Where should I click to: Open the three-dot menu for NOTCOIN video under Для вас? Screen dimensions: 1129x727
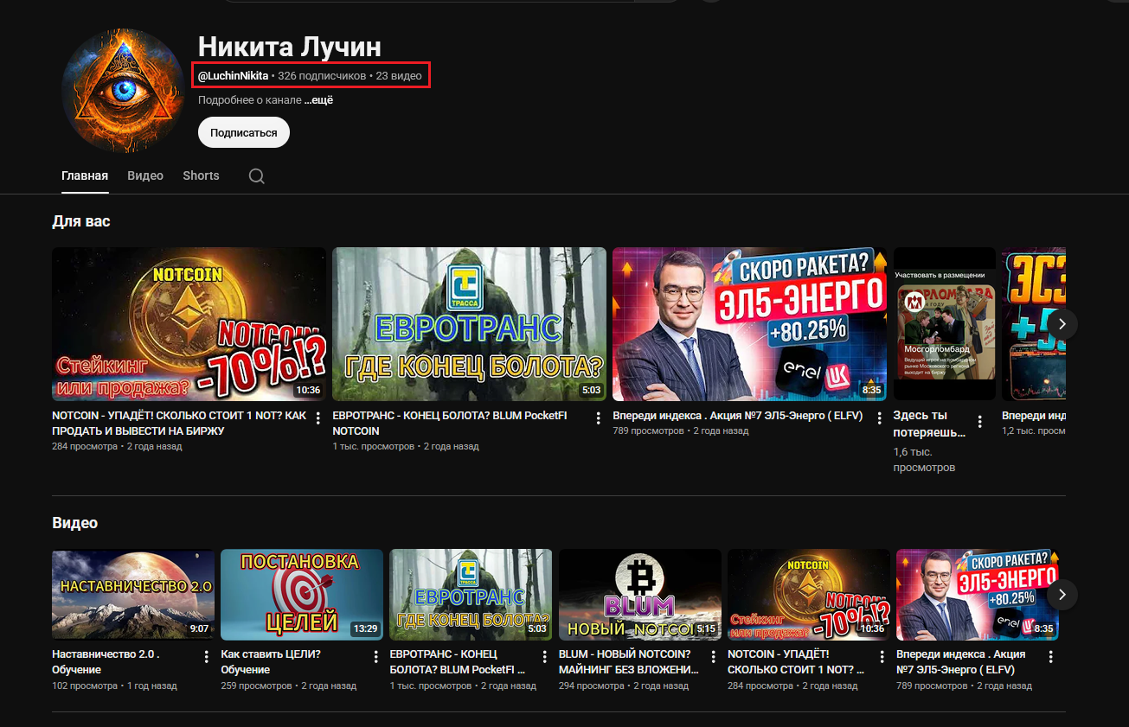click(x=318, y=419)
